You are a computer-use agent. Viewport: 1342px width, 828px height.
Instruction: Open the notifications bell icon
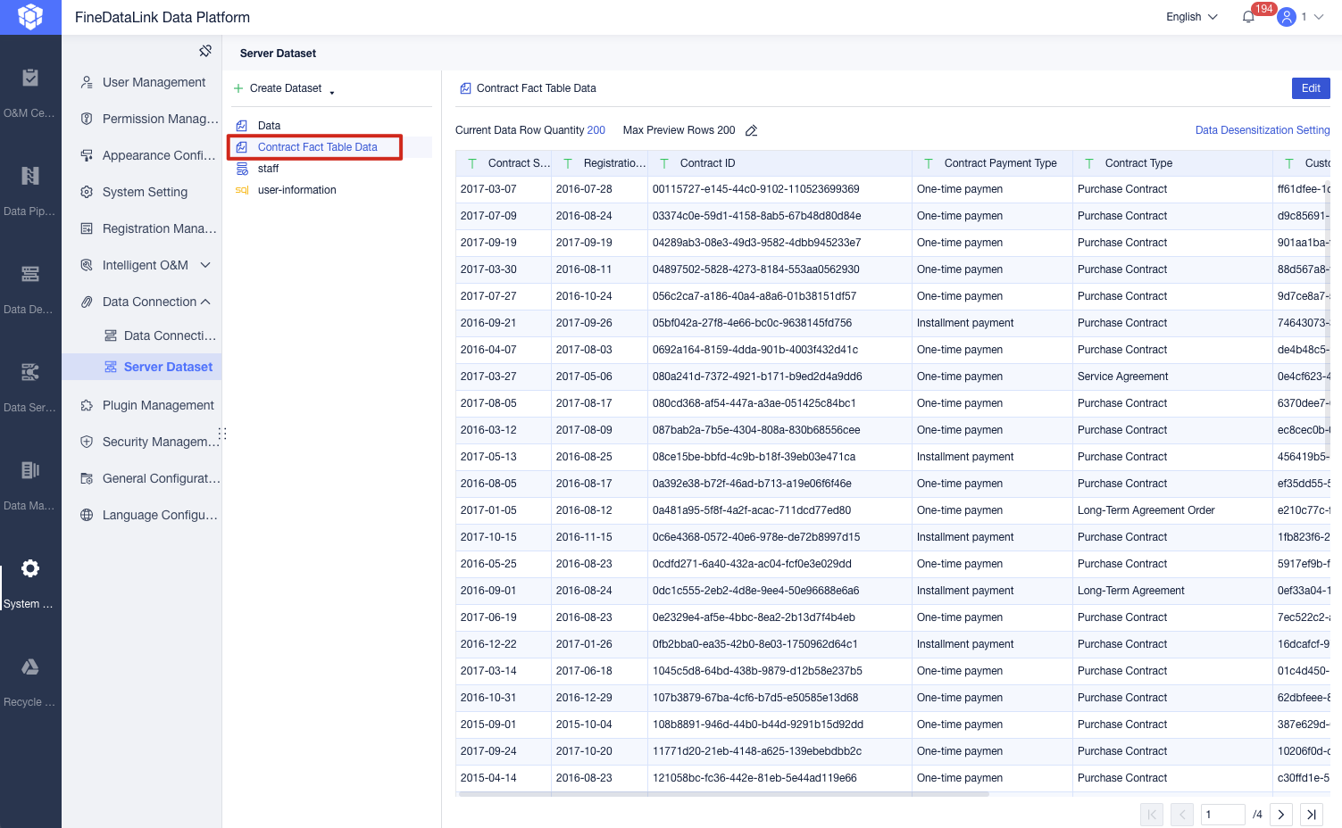pos(1248,17)
